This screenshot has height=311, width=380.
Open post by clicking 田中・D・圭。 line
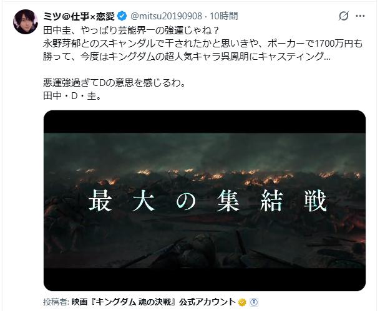(72, 96)
